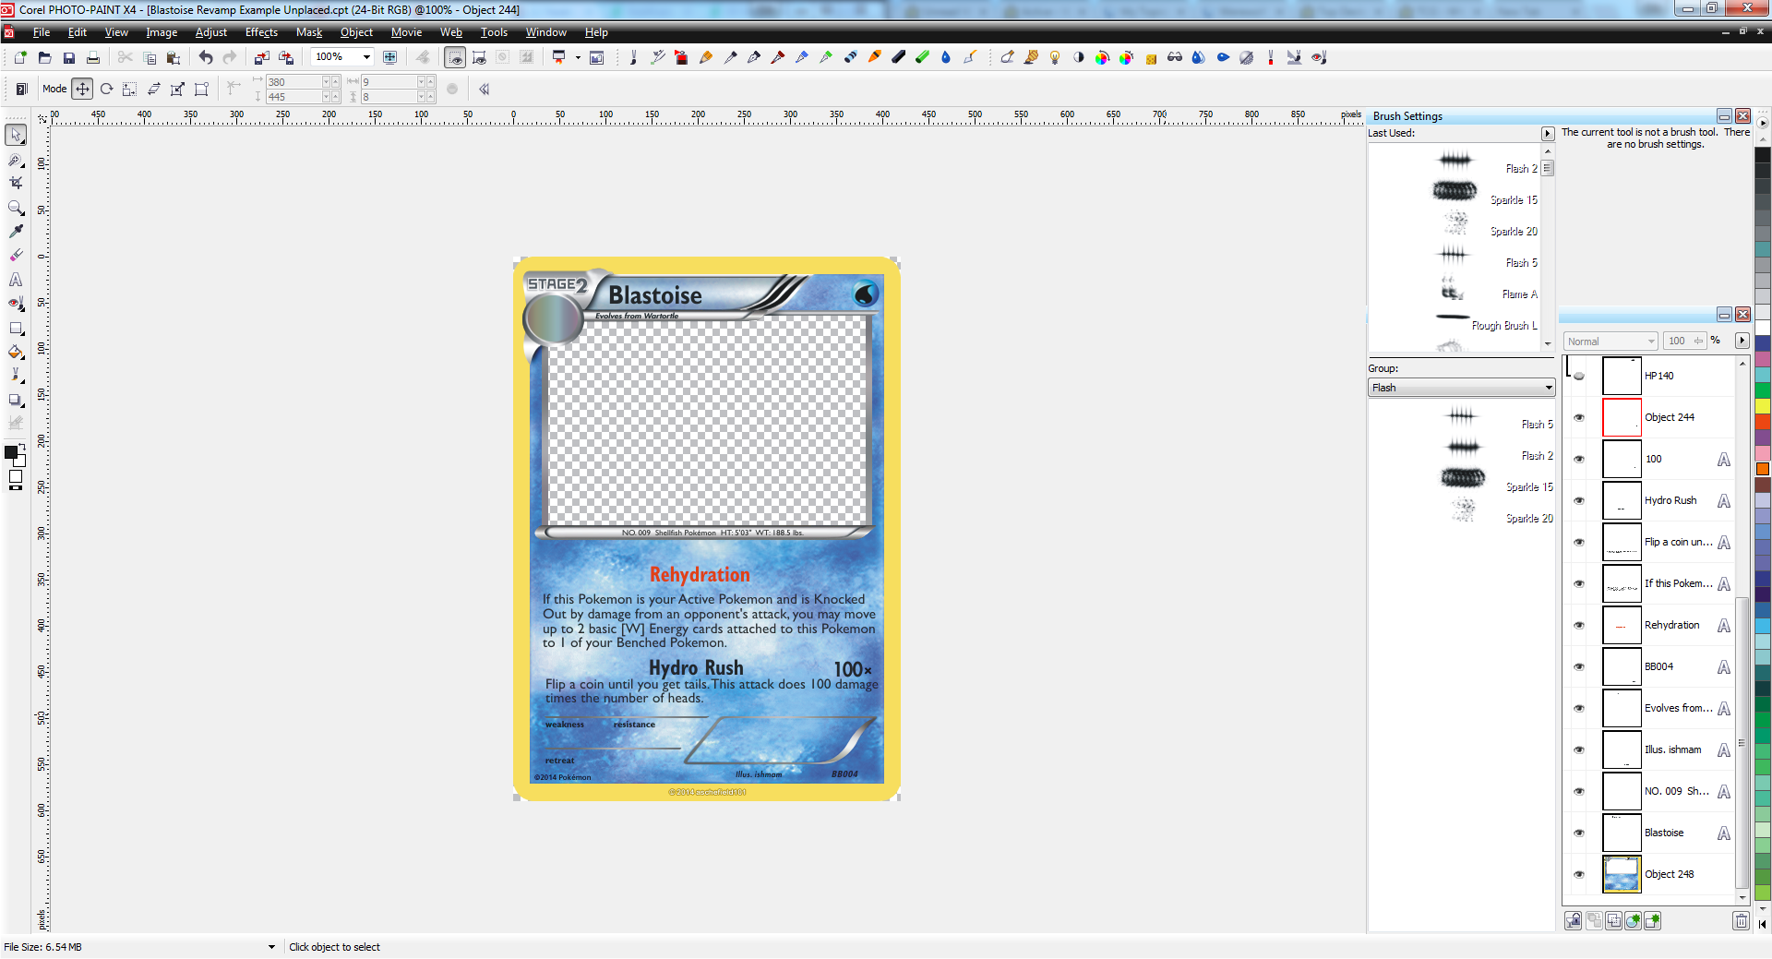Open a file using the Open folder icon
The image size is (1772, 959).
tap(44, 57)
